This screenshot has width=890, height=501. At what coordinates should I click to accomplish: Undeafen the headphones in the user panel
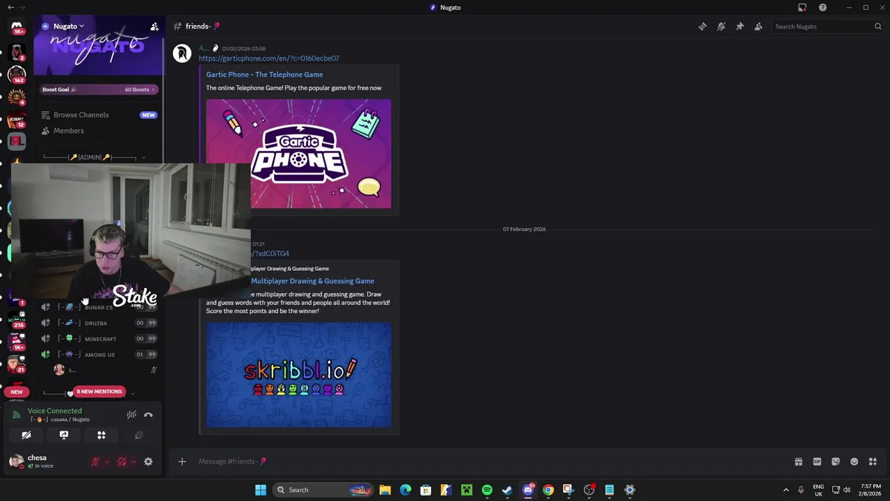tap(122, 461)
